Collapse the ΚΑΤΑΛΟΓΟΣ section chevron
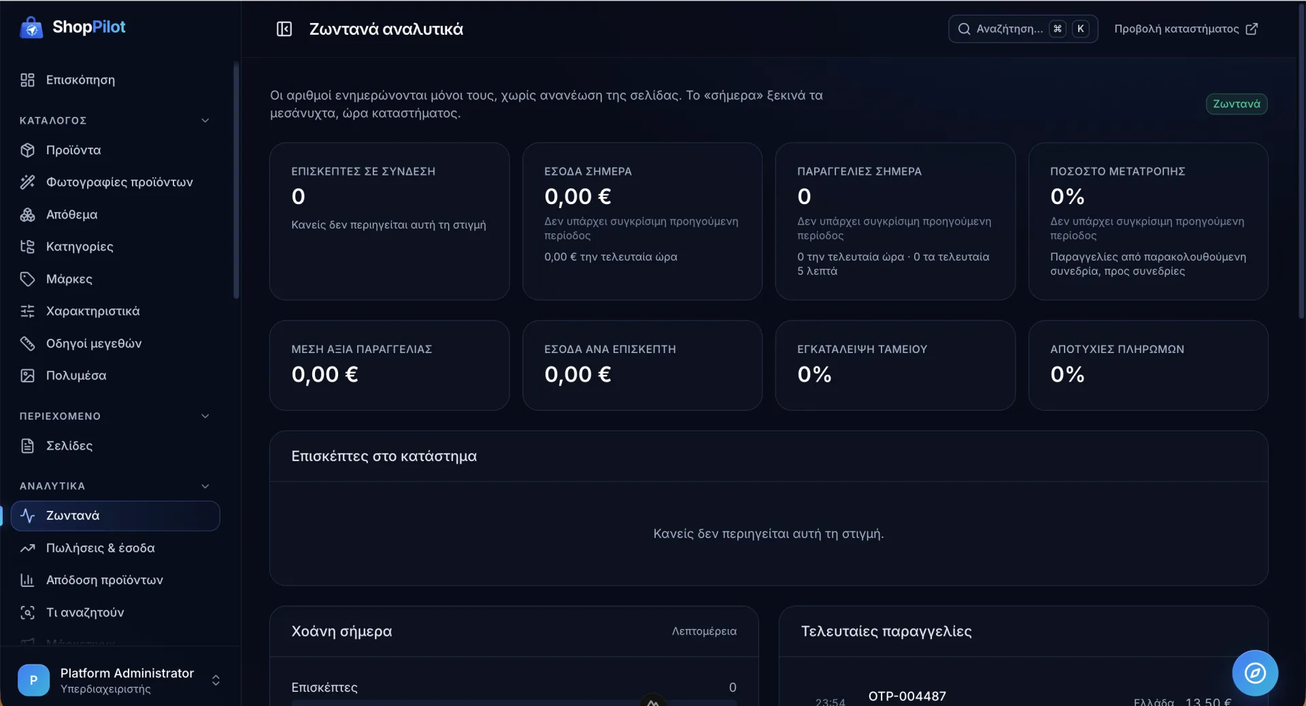Viewport: 1306px width, 706px height. click(205, 120)
